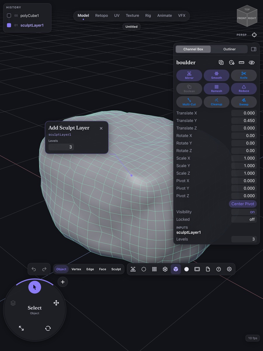Choose the Scale tool in radial wheel
The width and height of the screenshot is (263, 351).
tap(21, 328)
